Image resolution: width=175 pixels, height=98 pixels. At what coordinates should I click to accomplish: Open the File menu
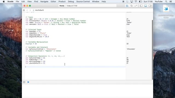coord(17,1)
